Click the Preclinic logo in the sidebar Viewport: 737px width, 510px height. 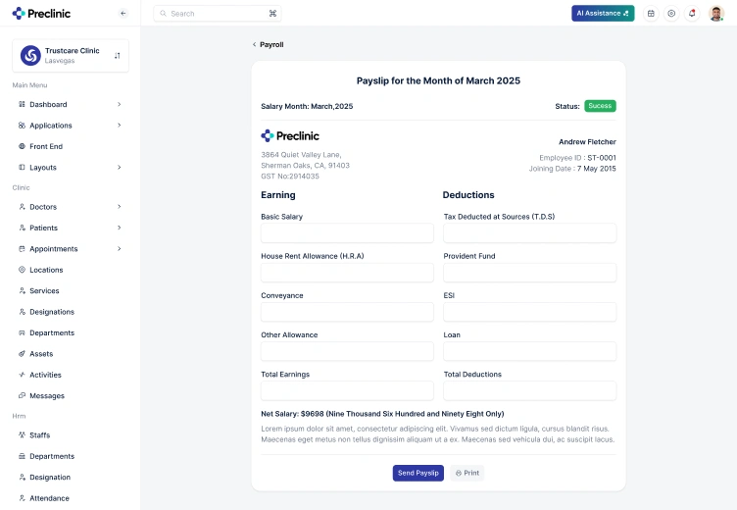[41, 13]
